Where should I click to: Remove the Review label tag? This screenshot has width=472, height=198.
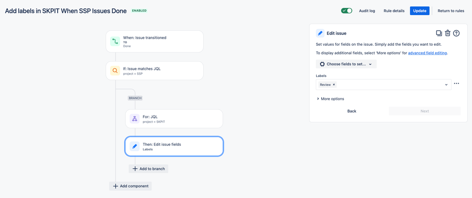334,85
